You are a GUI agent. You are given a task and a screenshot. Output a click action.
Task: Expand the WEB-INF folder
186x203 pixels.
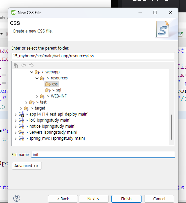[x=37, y=96]
